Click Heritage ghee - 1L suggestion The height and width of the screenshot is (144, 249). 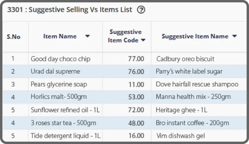tap(182, 110)
